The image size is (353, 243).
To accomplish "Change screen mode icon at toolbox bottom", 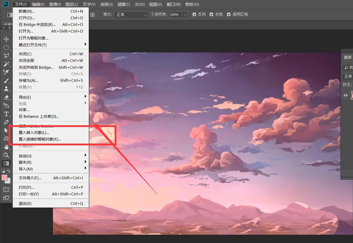I will pos(6,198).
